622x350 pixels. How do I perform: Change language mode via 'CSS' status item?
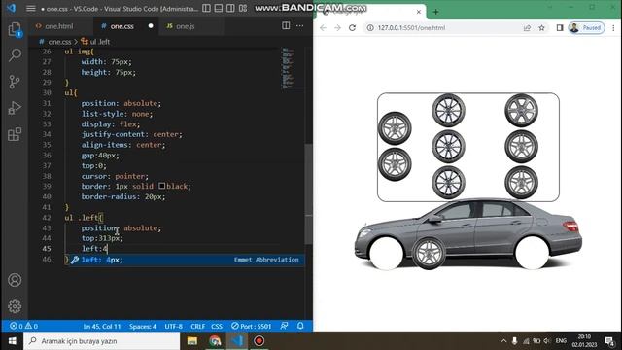click(x=217, y=327)
